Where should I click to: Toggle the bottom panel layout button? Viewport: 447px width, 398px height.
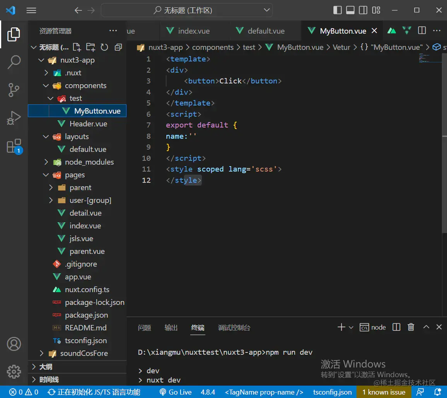pos(350,10)
